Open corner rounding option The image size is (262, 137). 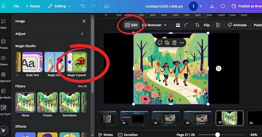(186, 25)
